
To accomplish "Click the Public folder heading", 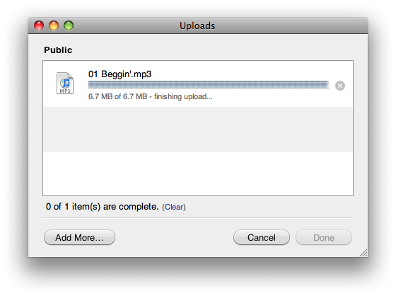I will pyautogui.click(x=58, y=50).
